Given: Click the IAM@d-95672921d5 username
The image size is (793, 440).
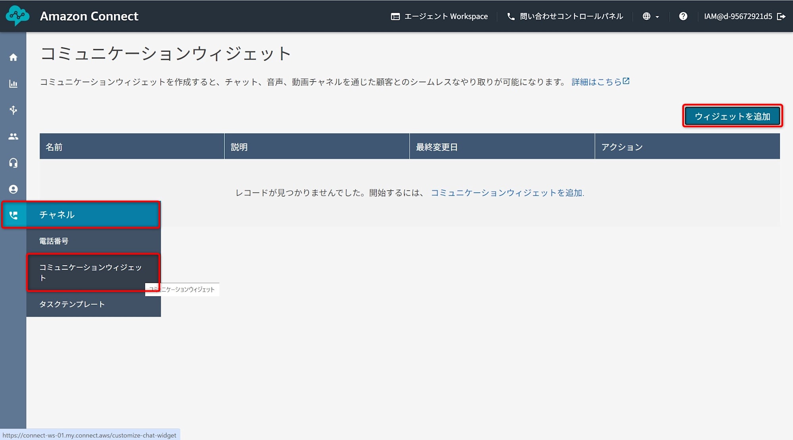Looking at the screenshot, I should coord(738,16).
